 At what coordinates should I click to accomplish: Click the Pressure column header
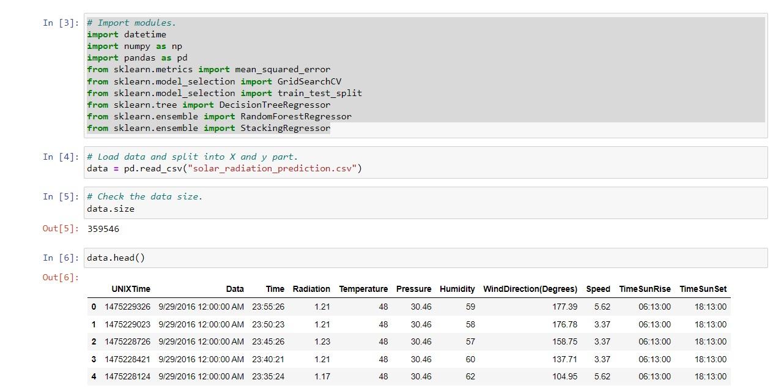coord(413,289)
